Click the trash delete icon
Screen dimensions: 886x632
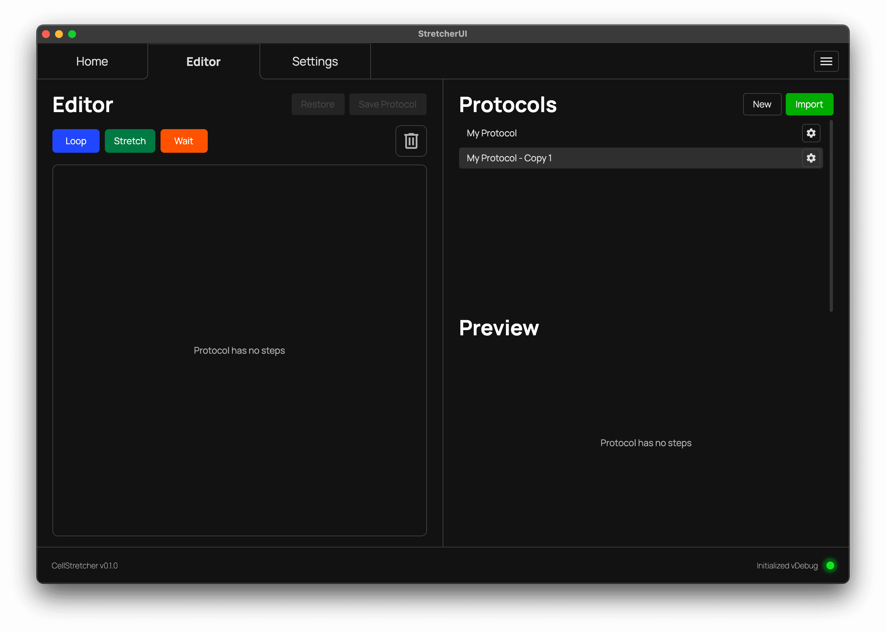coord(411,141)
